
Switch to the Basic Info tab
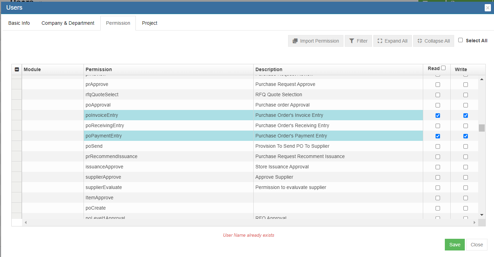click(x=19, y=23)
